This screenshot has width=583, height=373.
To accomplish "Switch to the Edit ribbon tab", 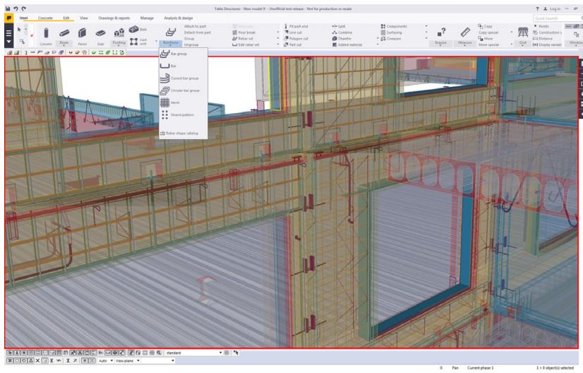I will (x=66, y=18).
